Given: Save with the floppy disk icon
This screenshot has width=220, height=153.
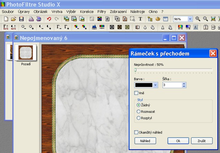Looking at the screenshot, I should (x=21, y=19).
